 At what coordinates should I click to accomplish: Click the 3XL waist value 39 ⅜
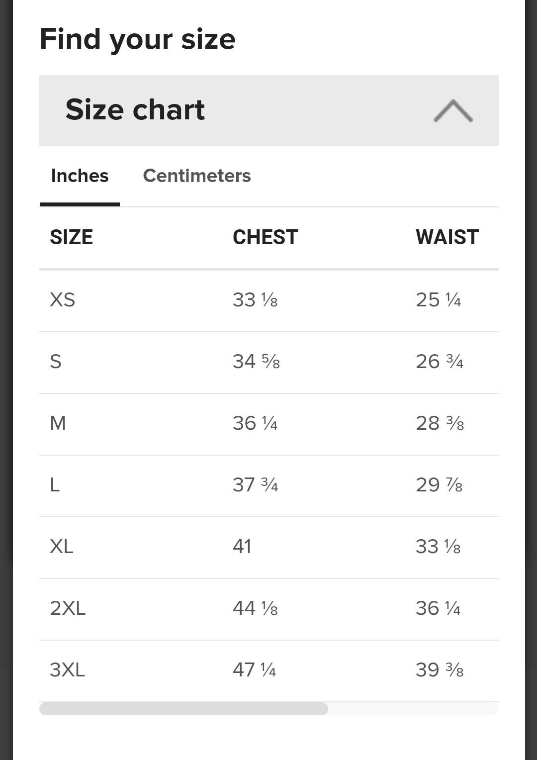coord(440,670)
